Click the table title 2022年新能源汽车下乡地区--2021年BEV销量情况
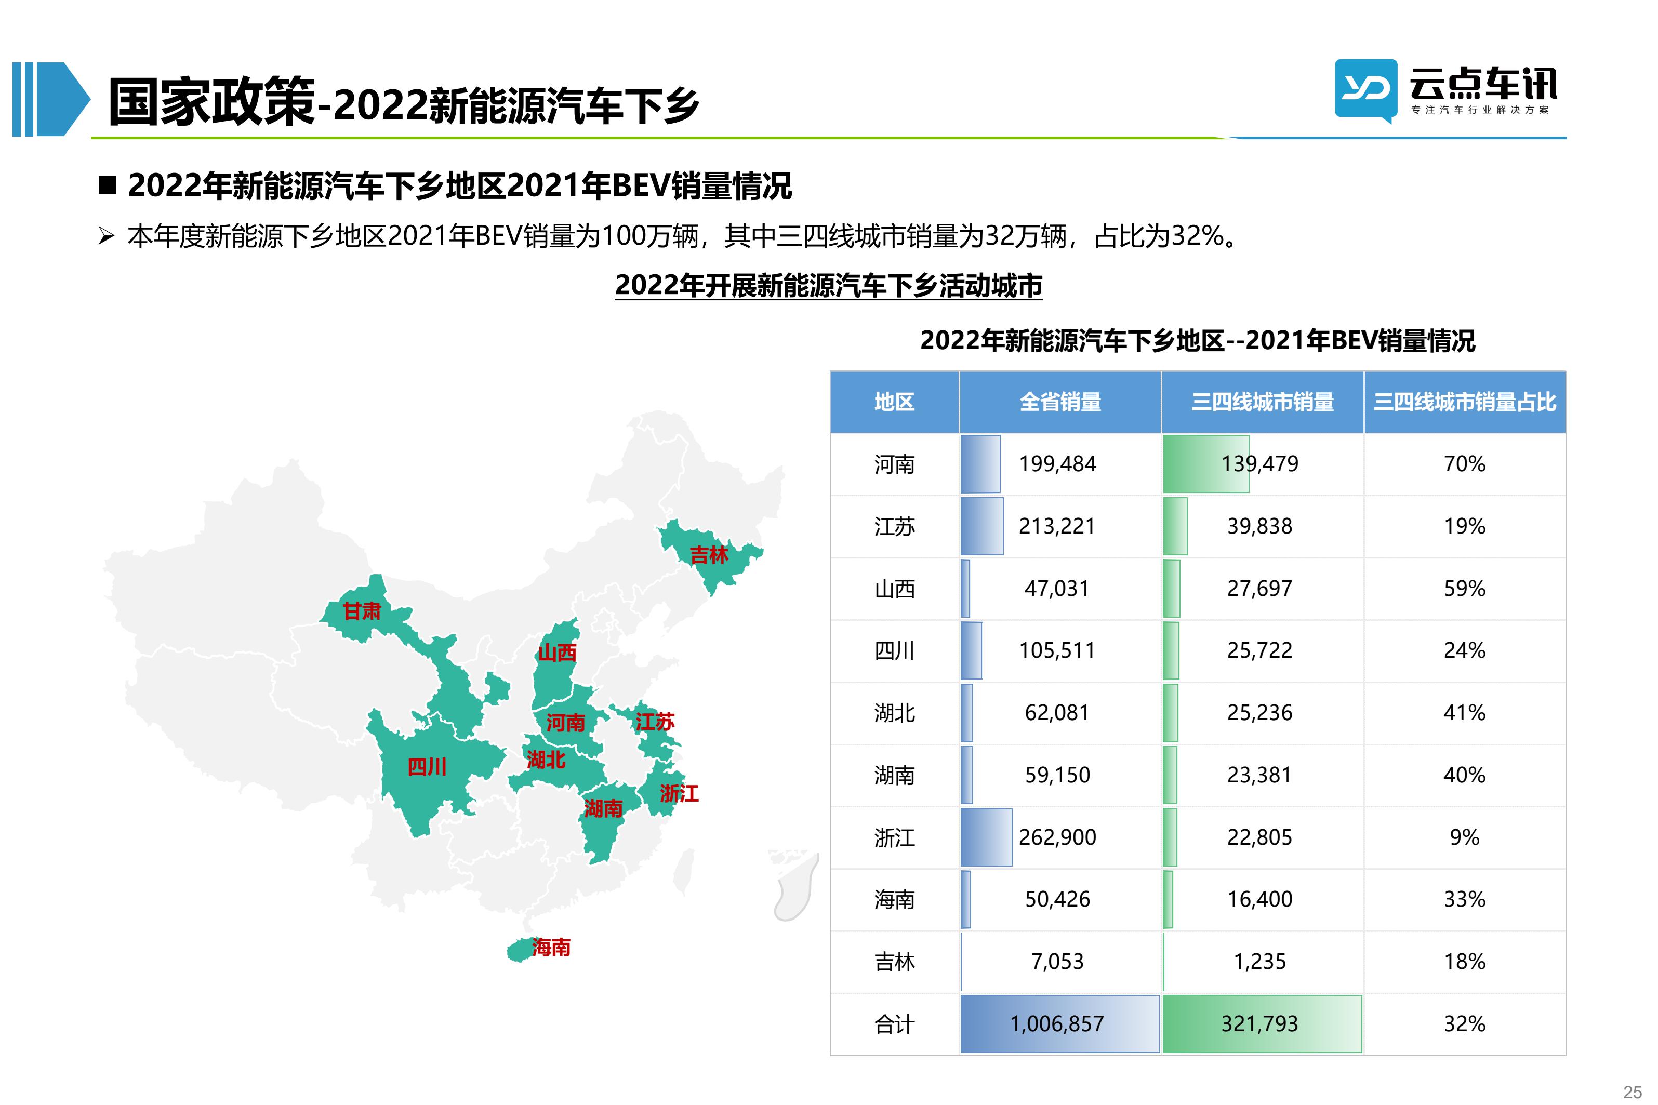This screenshot has width=1658, height=1105. [1198, 340]
